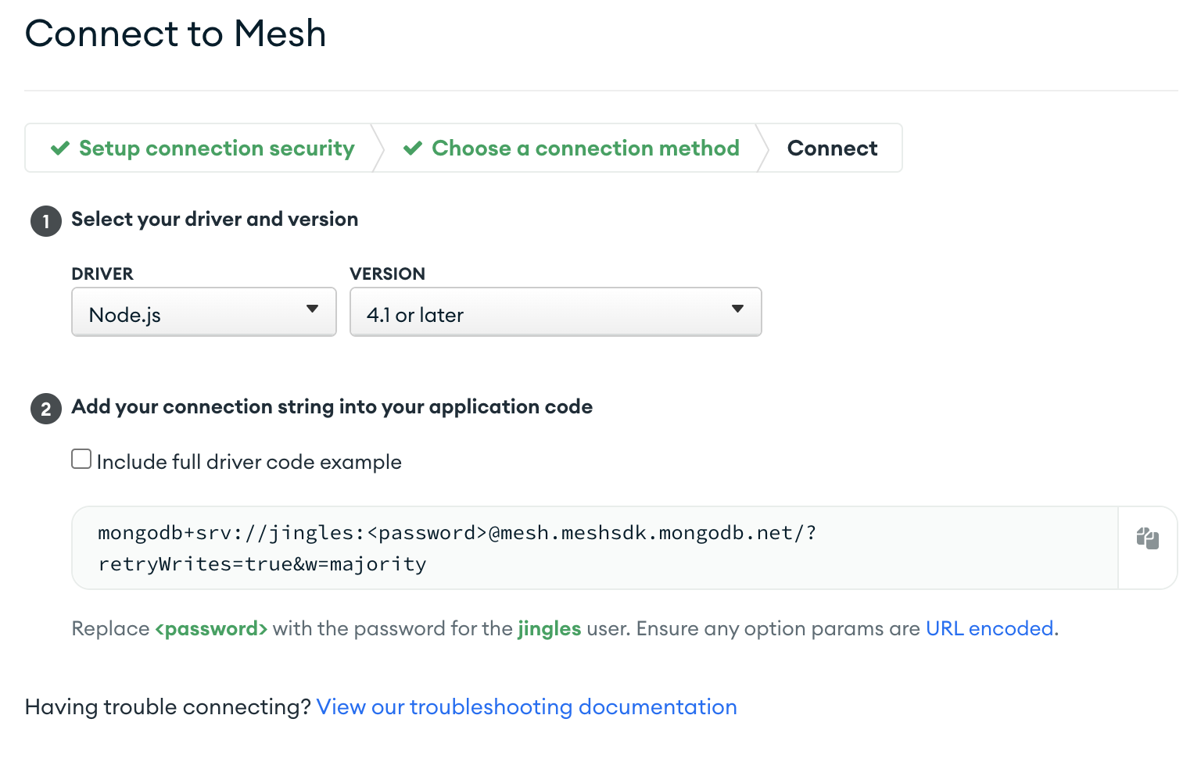Click the green checkmark beside Setup connection security

(x=60, y=148)
